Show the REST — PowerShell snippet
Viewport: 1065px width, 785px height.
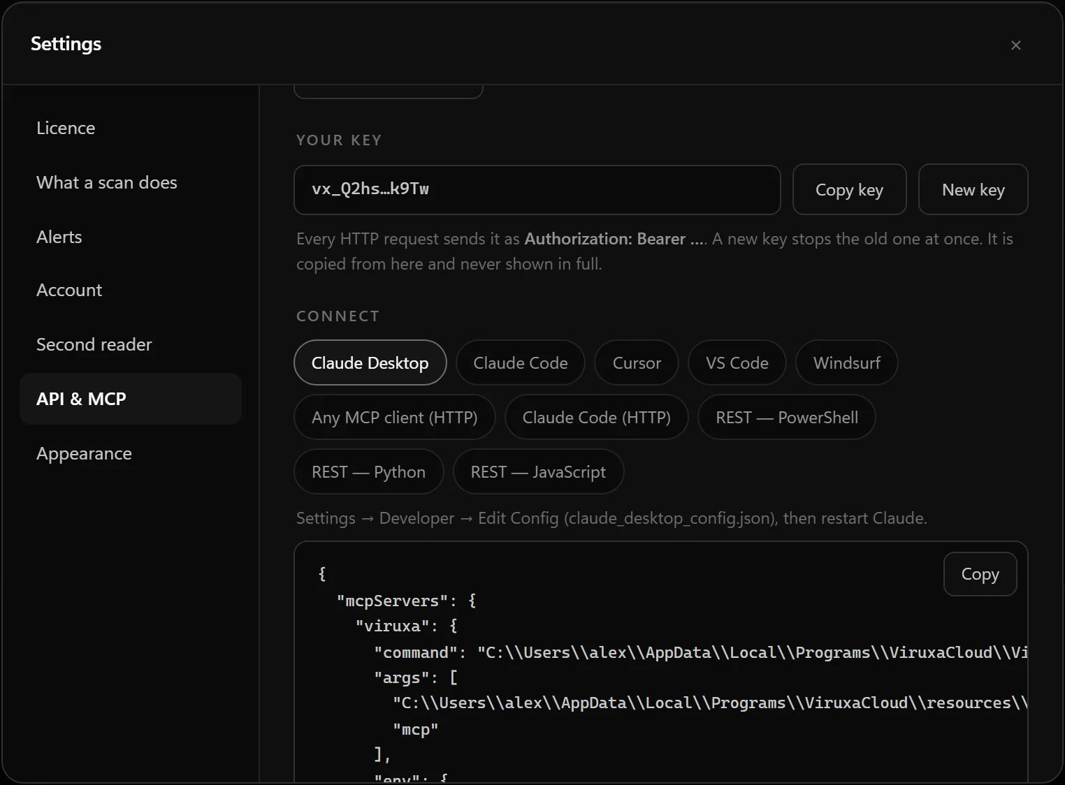[787, 417]
